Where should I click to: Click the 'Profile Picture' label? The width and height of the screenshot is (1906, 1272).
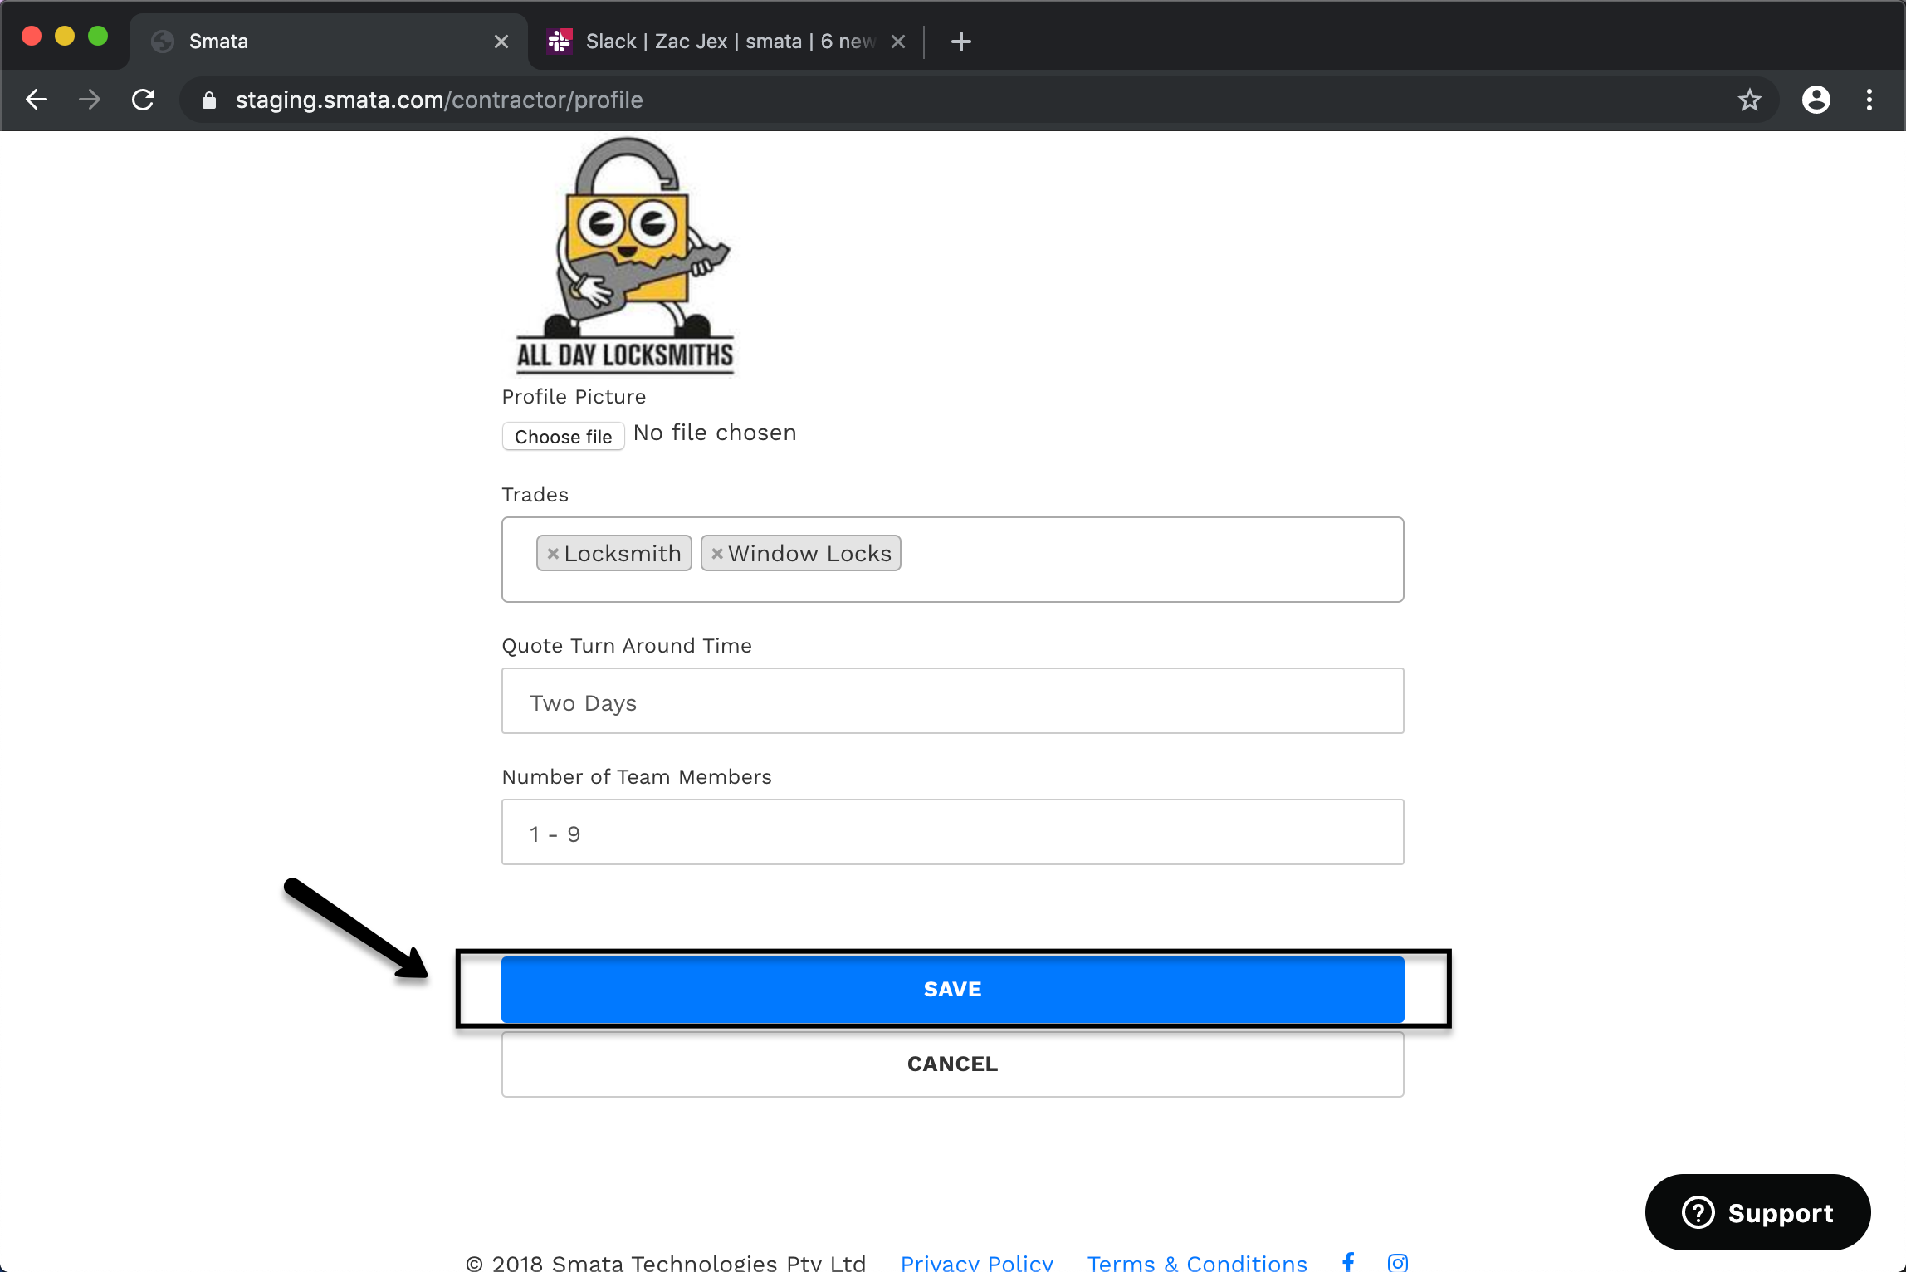pos(574,397)
